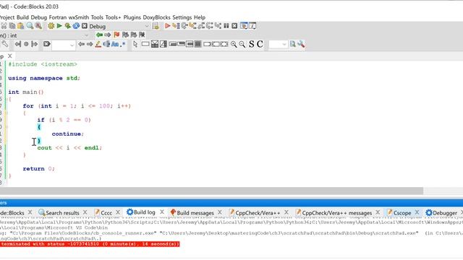
Task: Go to the previous bookmark icon
Action: click(x=125, y=35)
